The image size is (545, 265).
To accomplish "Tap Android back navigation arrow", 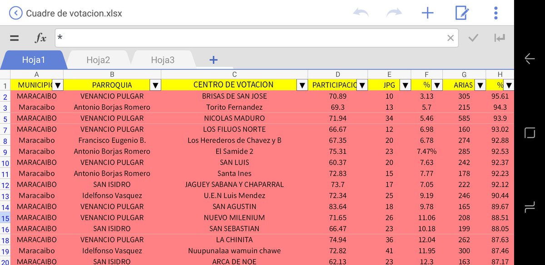I will click(x=530, y=59).
